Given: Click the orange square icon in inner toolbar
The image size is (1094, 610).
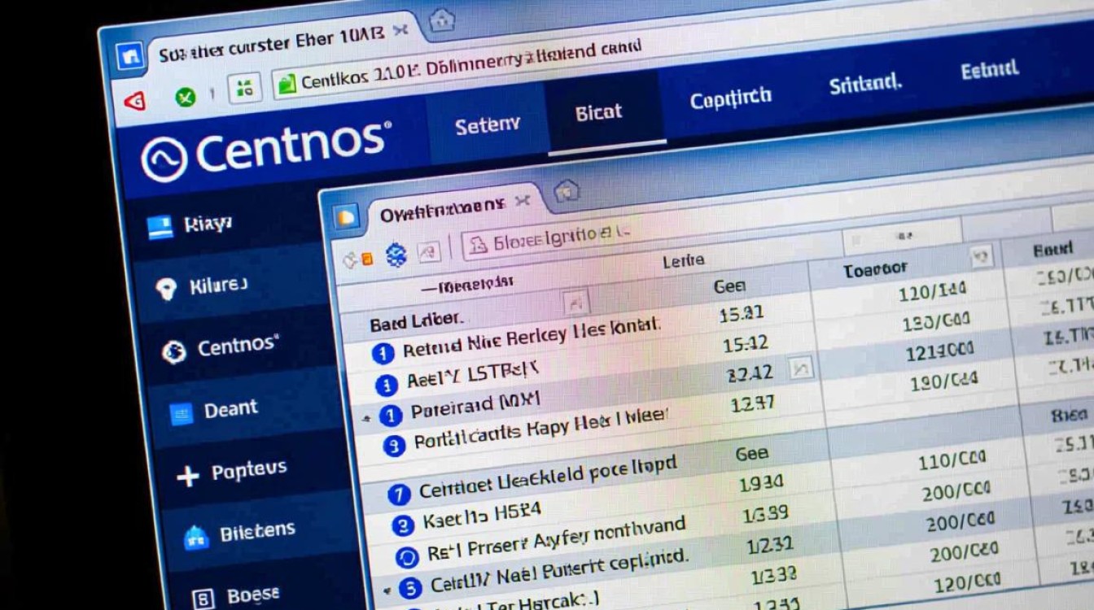Looking at the screenshot, I should [x=367, y=259].
